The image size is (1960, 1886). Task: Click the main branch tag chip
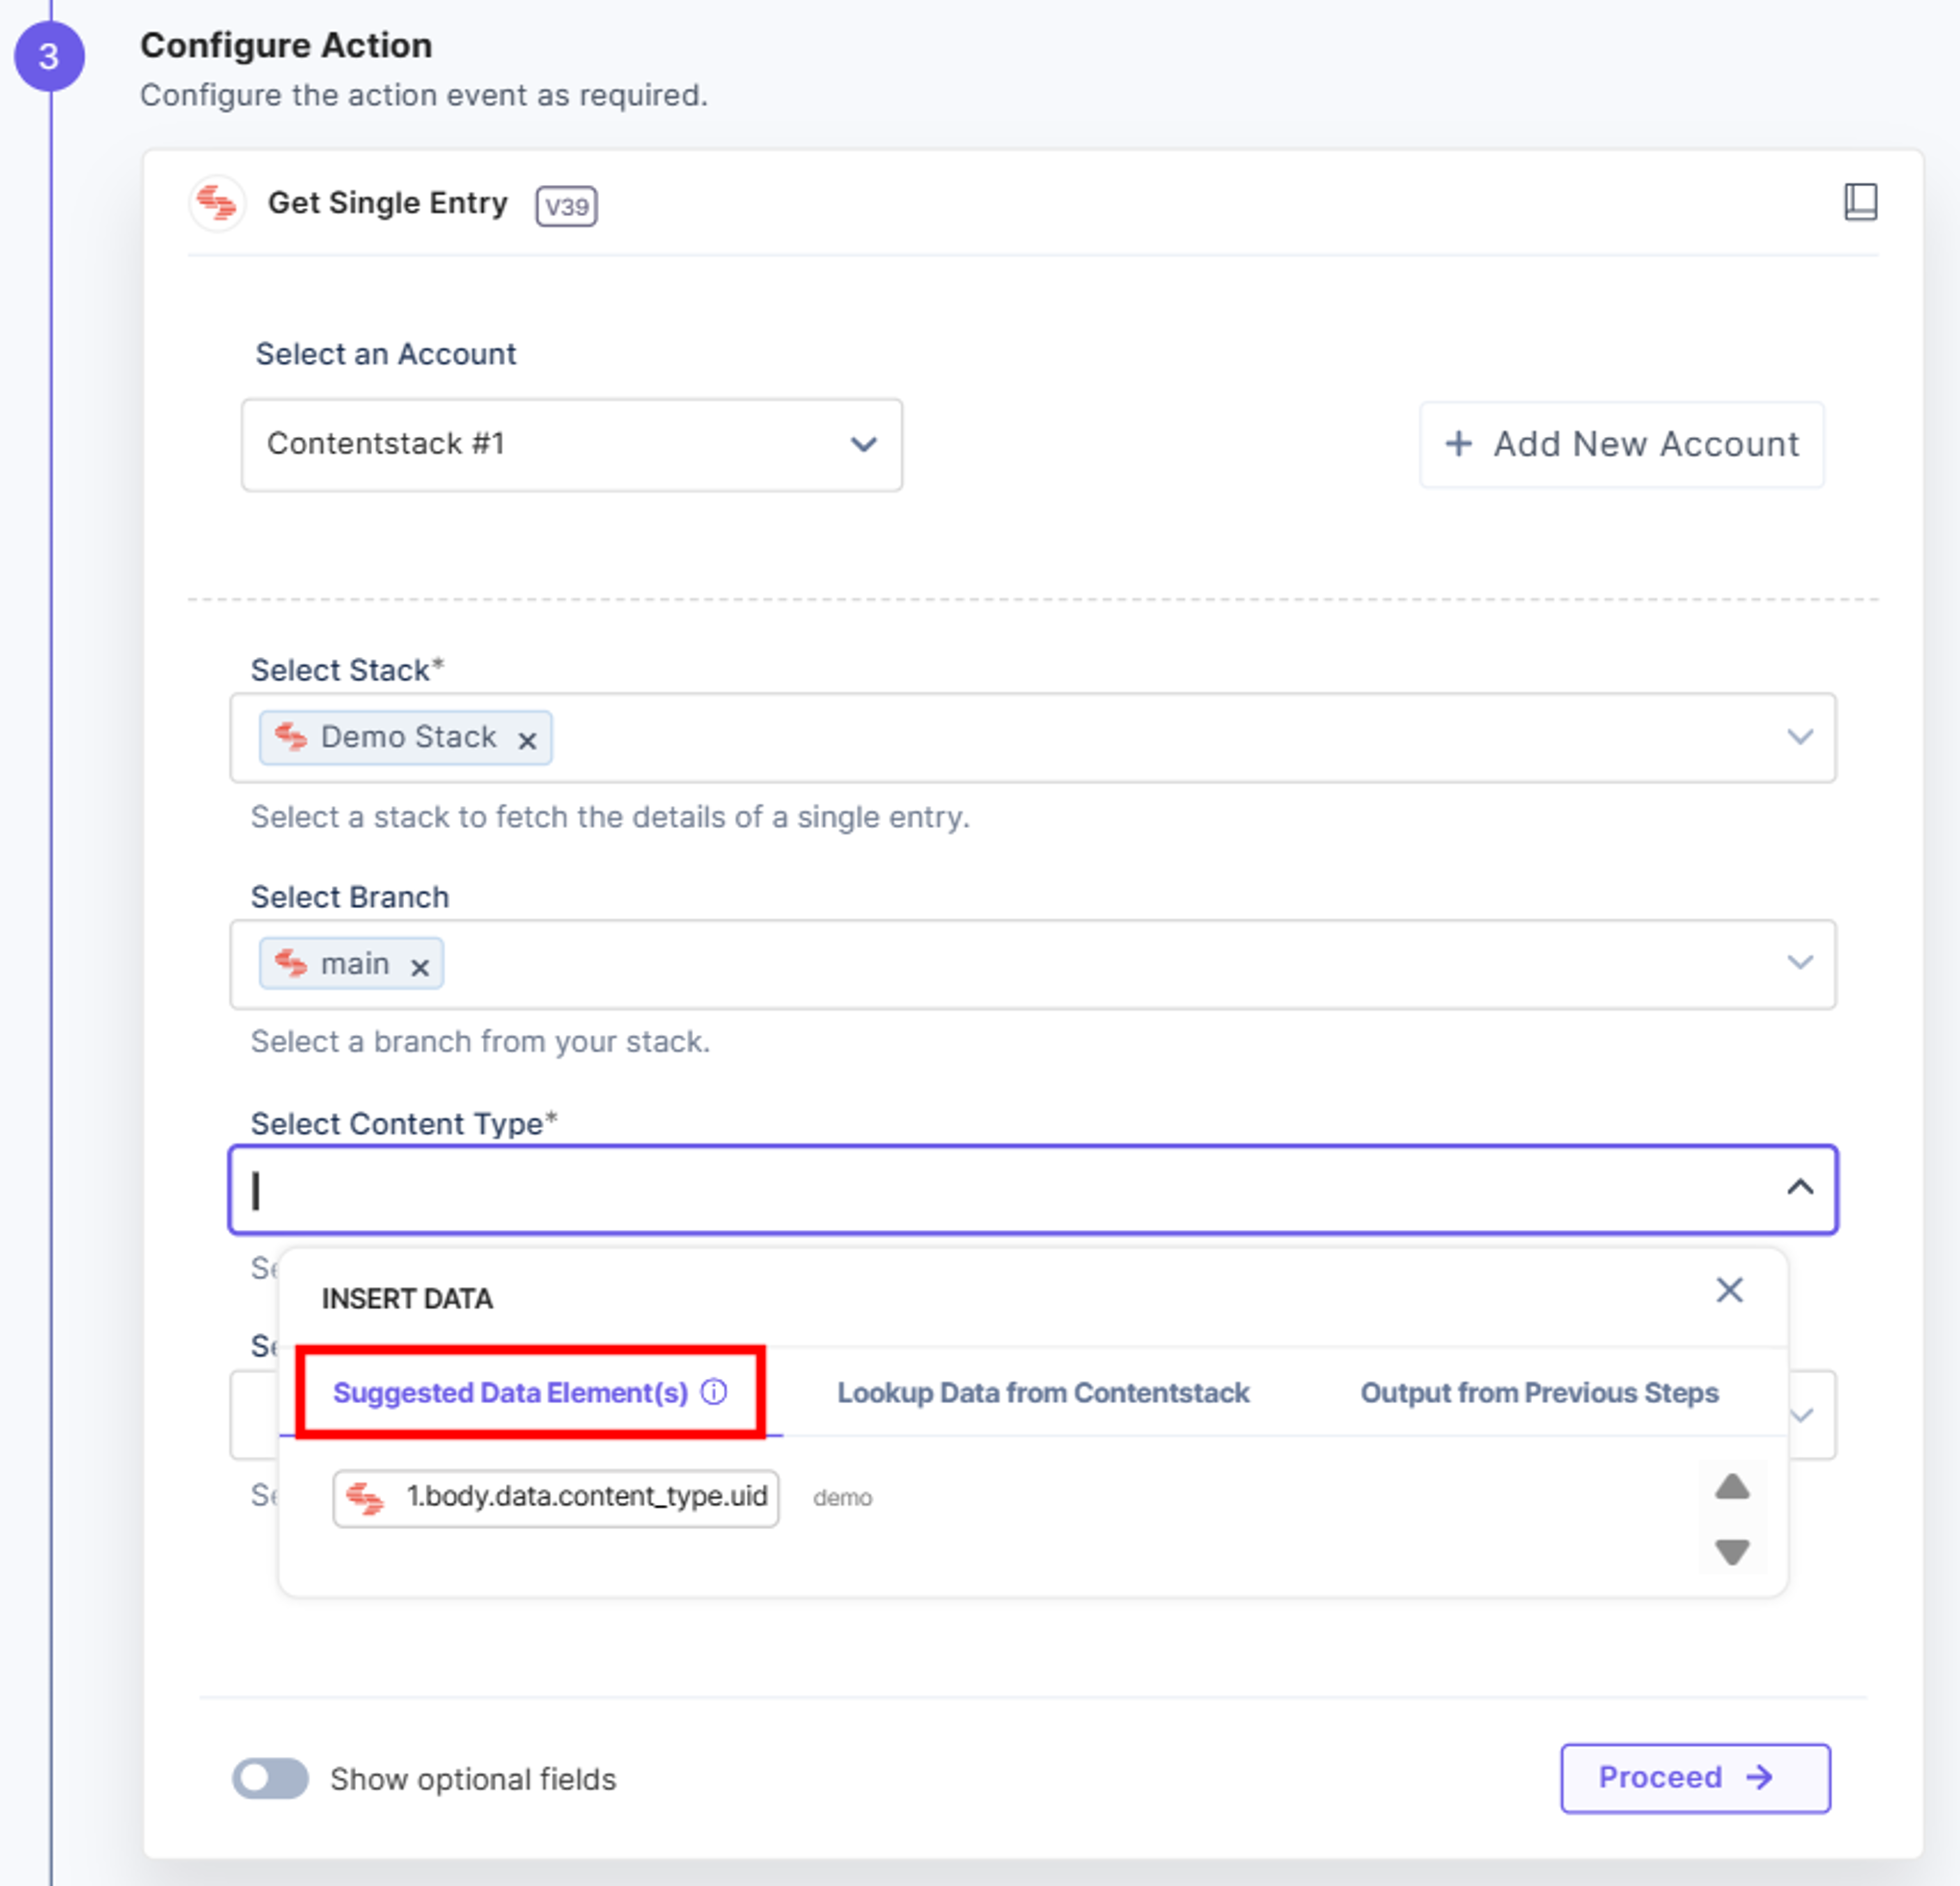(351, 963)
